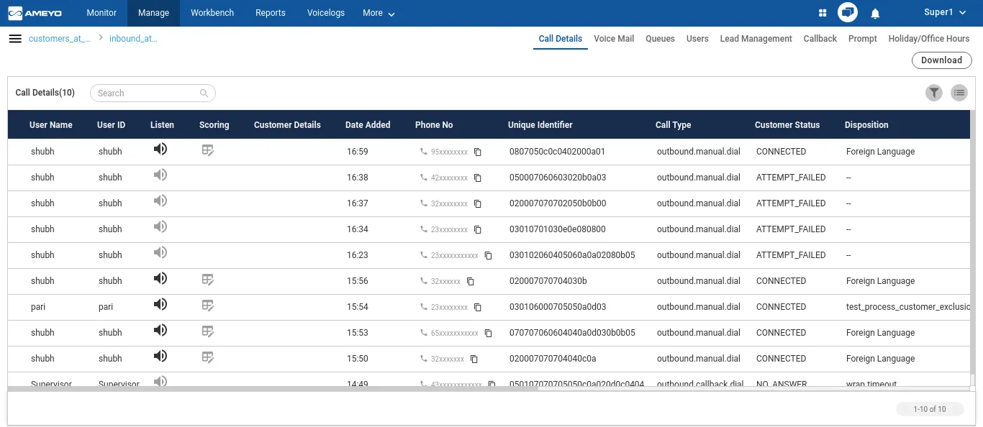This screenshot has width=983, height=427.
Task: Open the Super1 user dropdown
Action: (x=945, y=12)
